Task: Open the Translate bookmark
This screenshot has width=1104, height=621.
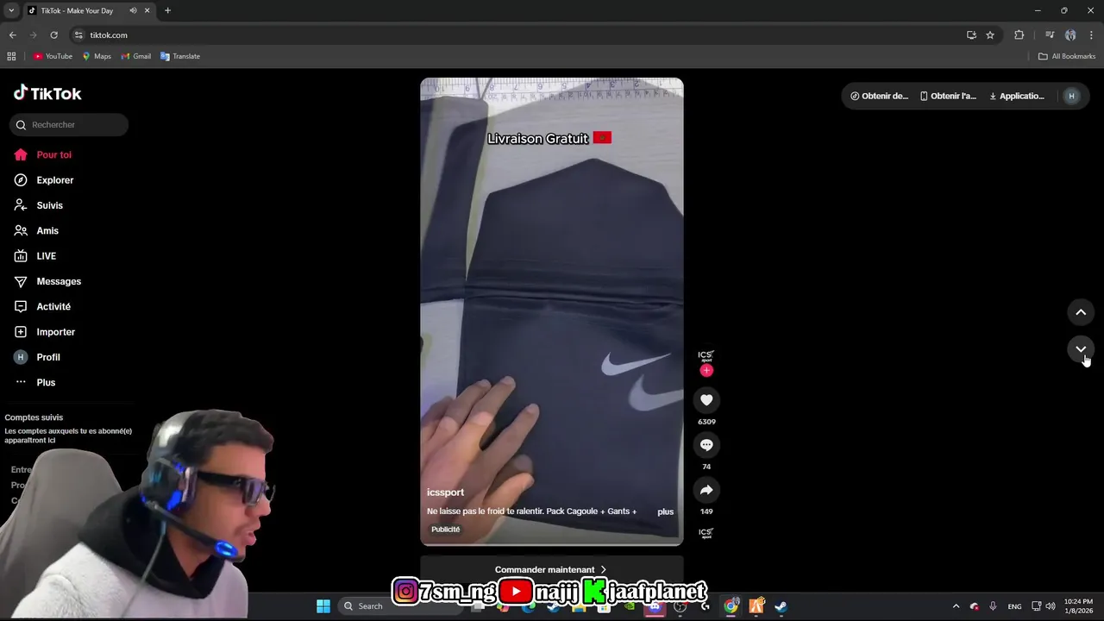Action: pos(180,56)
